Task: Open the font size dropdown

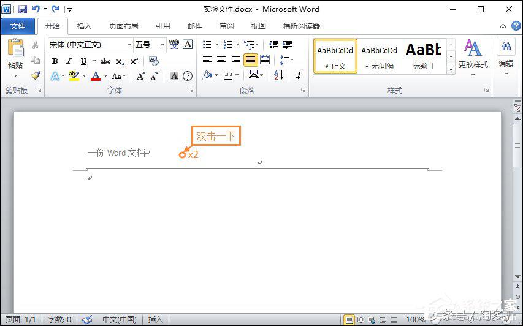Action: tap(162, 45)
